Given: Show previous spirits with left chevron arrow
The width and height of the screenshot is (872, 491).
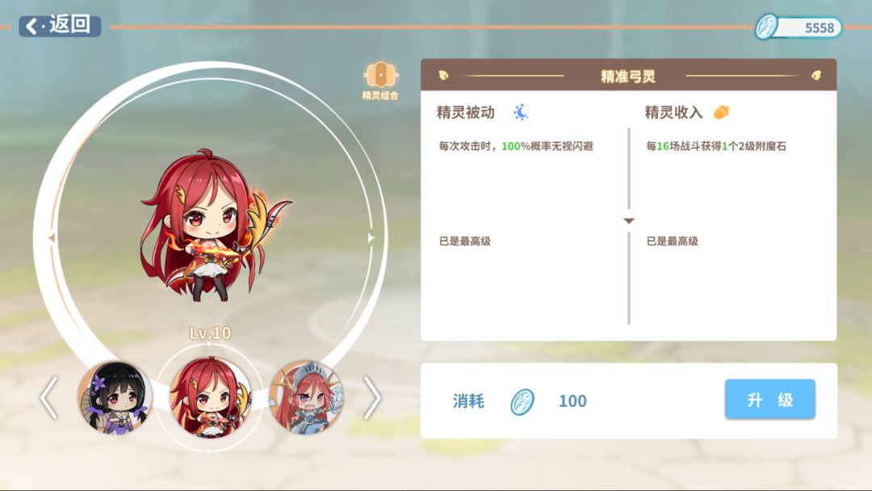Looking at the screenshot, I should coord(49,397).
